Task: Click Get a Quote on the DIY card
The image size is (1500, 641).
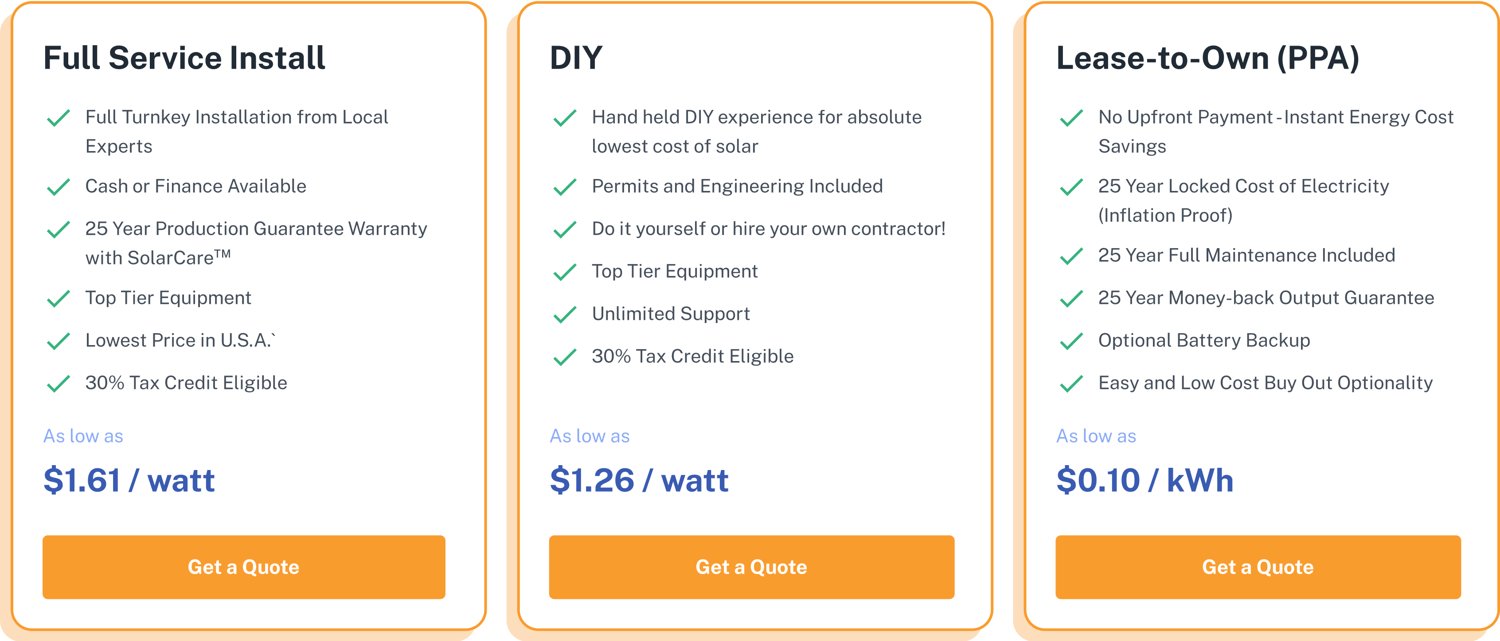Action: pos(751,567)
